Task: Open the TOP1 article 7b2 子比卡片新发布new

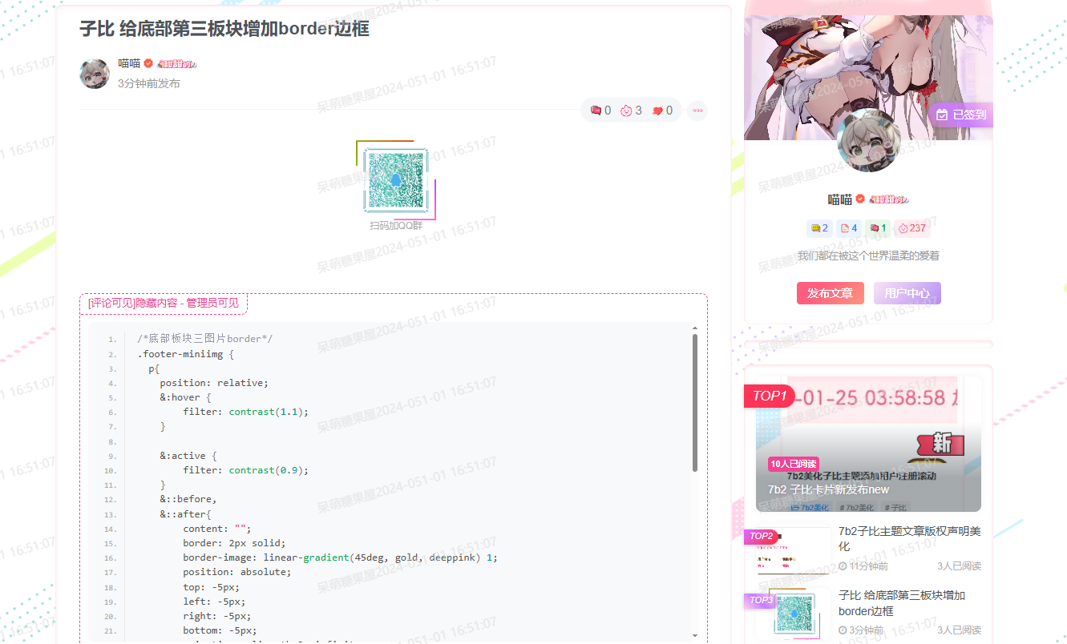Action: click(828, 489)
